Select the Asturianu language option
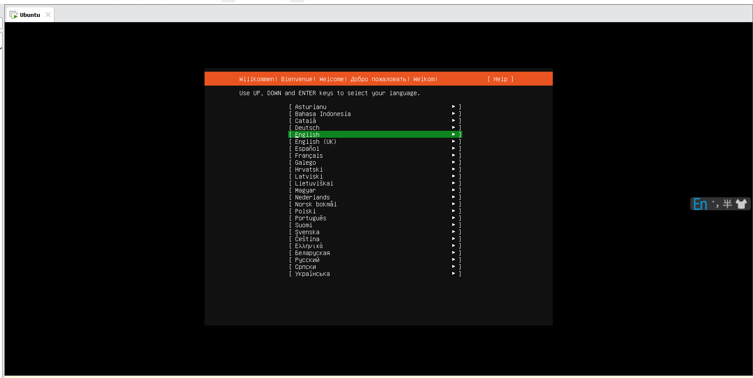 tap(375, 107)
